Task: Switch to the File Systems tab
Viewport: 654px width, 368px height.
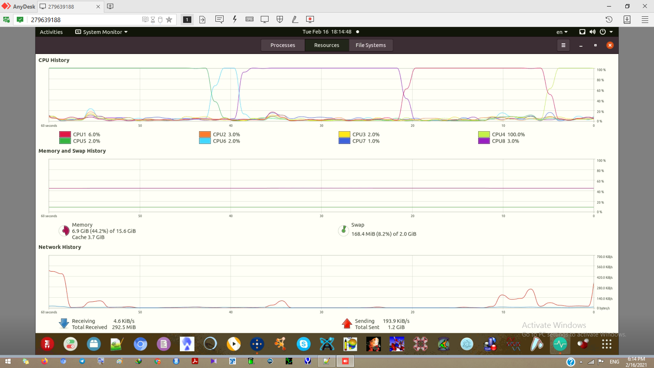Action: (370, 45)
